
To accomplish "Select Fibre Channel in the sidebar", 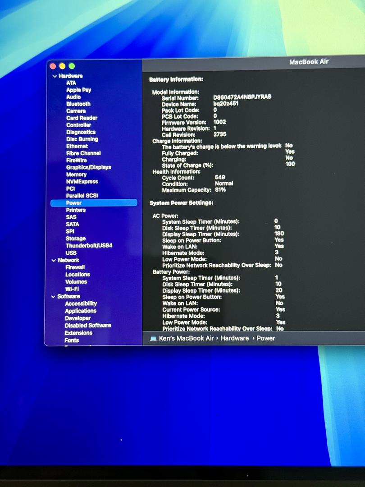I will [83, 153].
